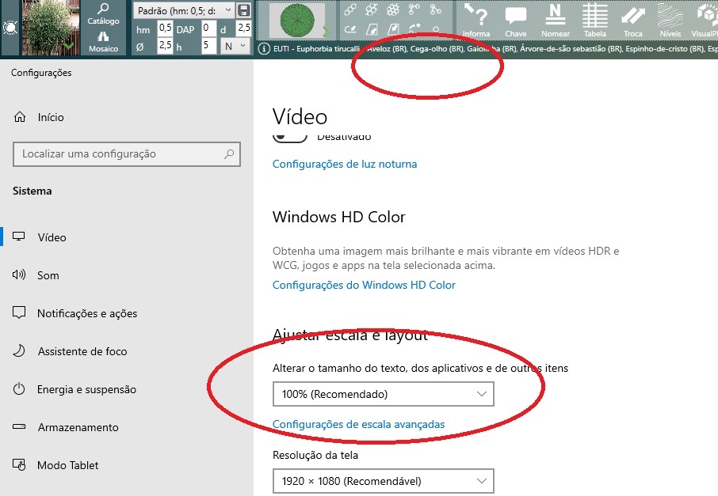The image size is (718, 496).
Task: Open the Catálogo search tool
Action: pos(103,14)
